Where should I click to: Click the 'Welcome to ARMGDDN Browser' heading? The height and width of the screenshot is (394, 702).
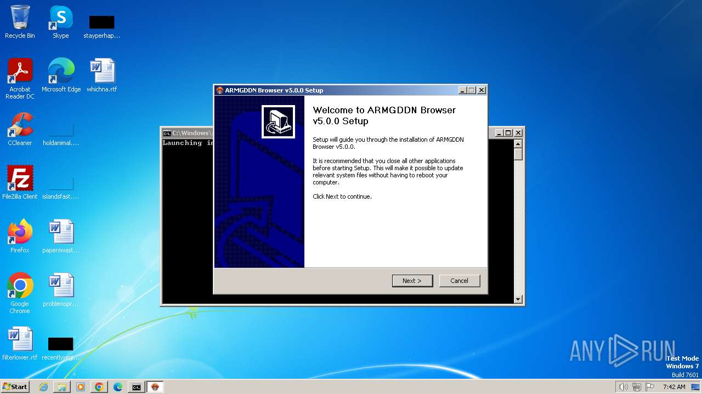384,115
